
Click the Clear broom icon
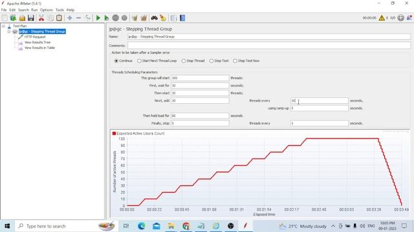point(135,18)
